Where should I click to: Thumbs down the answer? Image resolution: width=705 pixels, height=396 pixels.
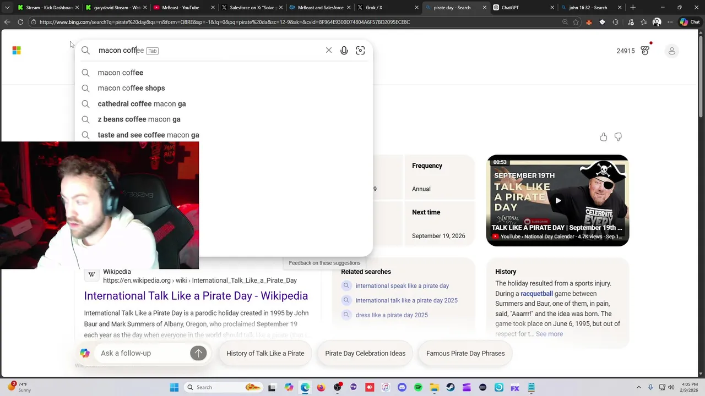(x=618, y=137)
